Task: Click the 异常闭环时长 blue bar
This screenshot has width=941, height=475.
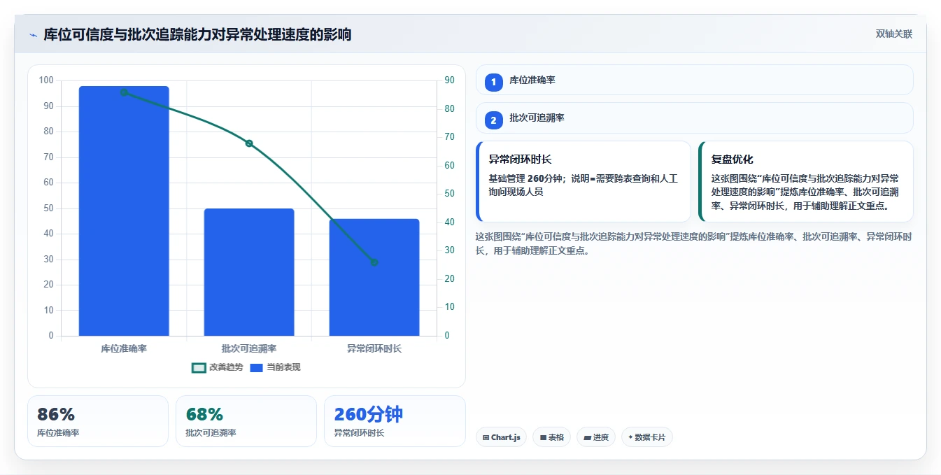Action: pos(374,277)
